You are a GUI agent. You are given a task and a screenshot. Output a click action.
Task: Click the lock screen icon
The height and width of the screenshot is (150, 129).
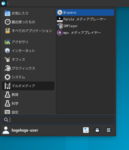point(97,130)
